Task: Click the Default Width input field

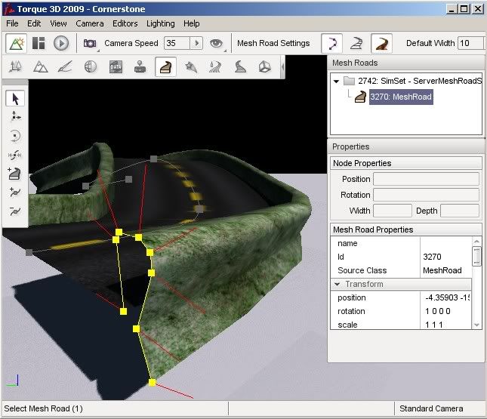Action: 472,44
